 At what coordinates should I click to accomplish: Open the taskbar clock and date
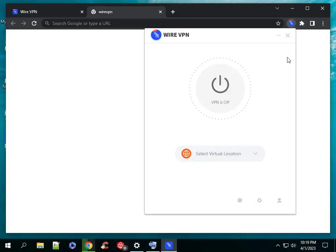point(308,245)
